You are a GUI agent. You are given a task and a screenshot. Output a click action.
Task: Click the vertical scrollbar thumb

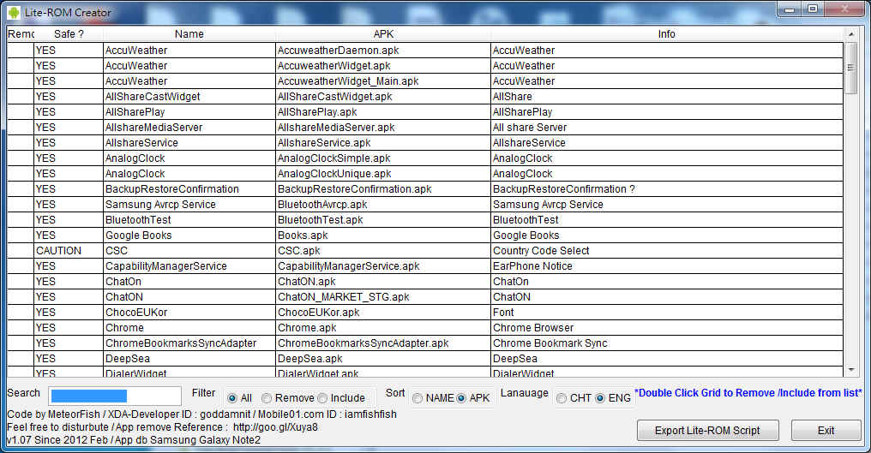click(x=851, y=68)
